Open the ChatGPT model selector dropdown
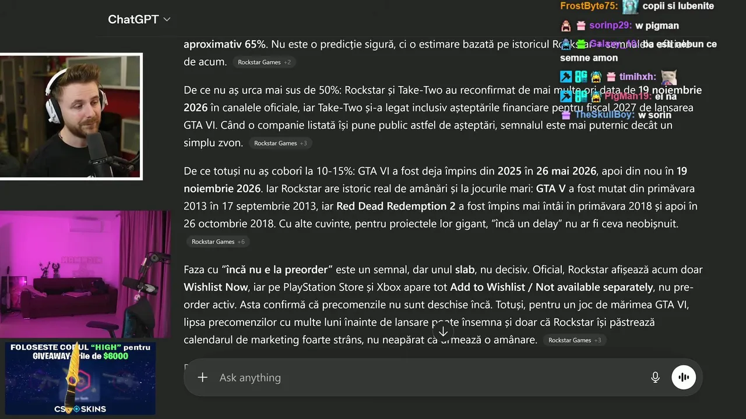The height and width of the screenshot is (419, 746). coord(139,19)
